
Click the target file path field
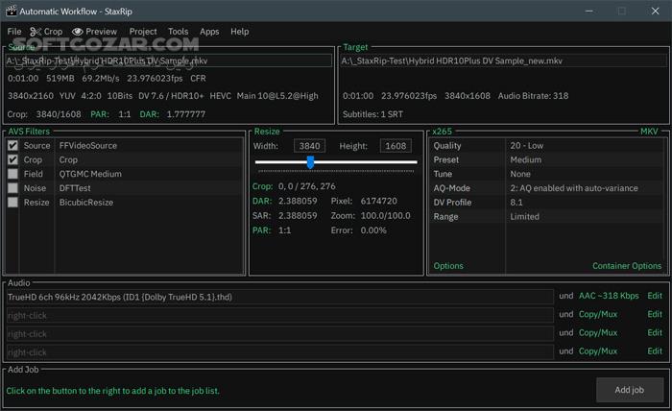pyautogui.click(x=502, y=60)
